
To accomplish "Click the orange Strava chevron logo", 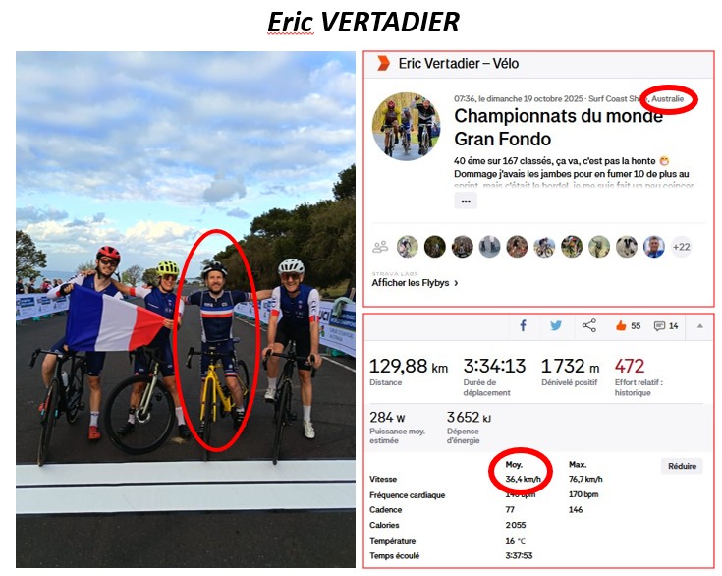I will pyautogui.click(x=383, y=63).
